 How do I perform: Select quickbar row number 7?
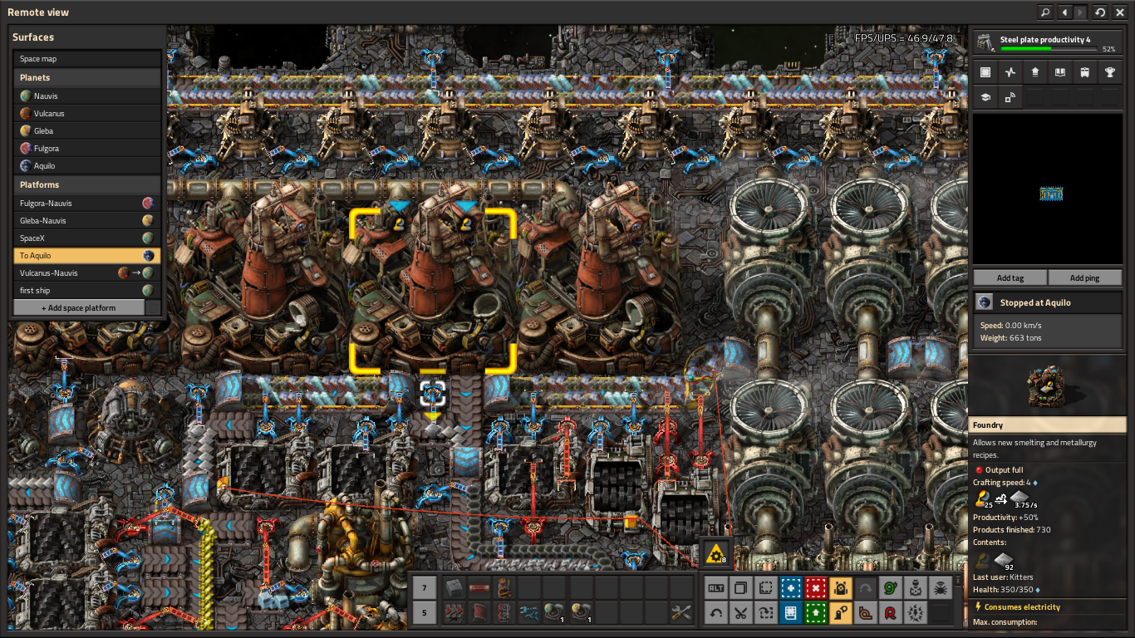(x=424, y=588)
